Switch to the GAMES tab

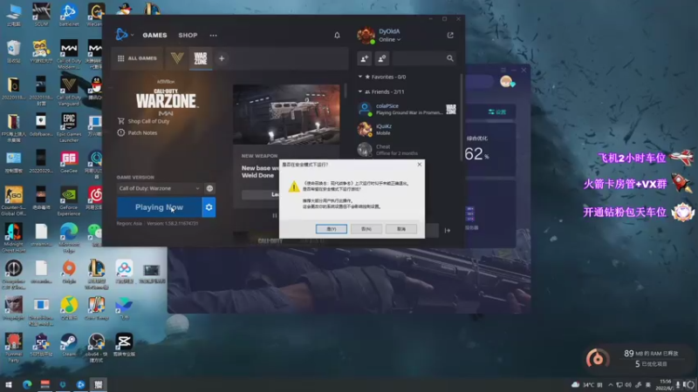[154, 35]
